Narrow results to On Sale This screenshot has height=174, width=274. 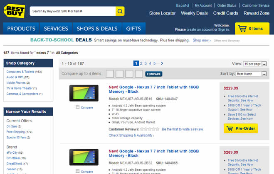pos(12,126)
